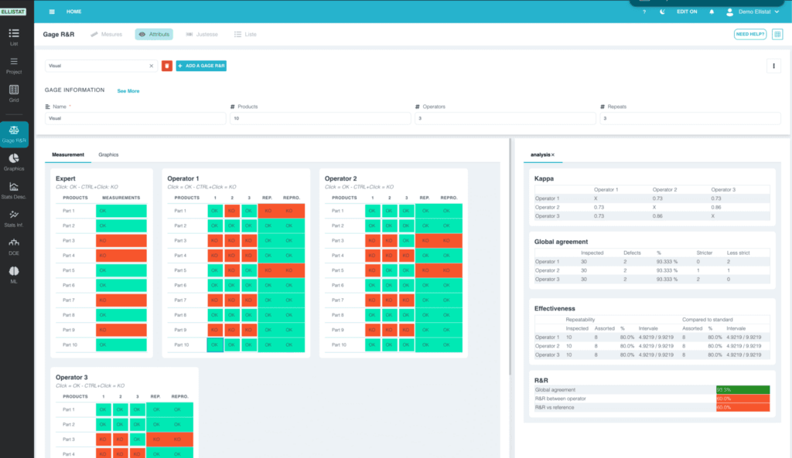Open the DOE module

13,243
